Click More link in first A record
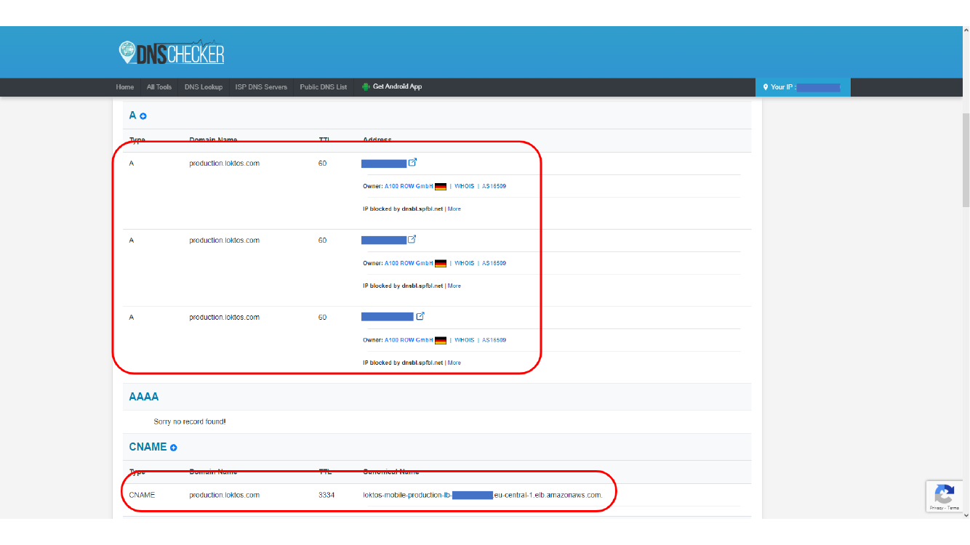This screenshot has width=970, height=545. (454, 209)
